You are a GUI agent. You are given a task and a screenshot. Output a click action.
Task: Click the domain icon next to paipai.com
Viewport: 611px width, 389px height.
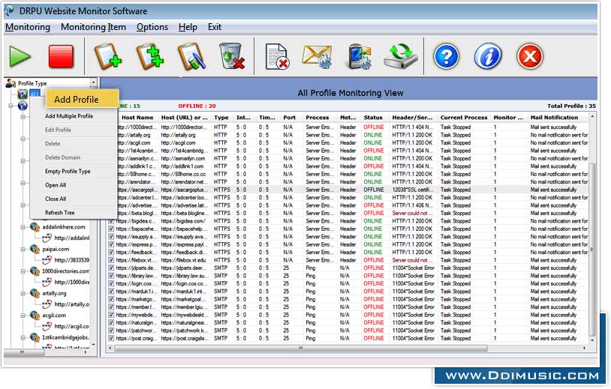tap(35, 250)
